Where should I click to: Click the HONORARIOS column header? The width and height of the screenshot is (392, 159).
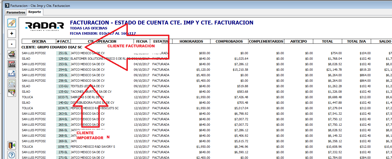point(191,42)
